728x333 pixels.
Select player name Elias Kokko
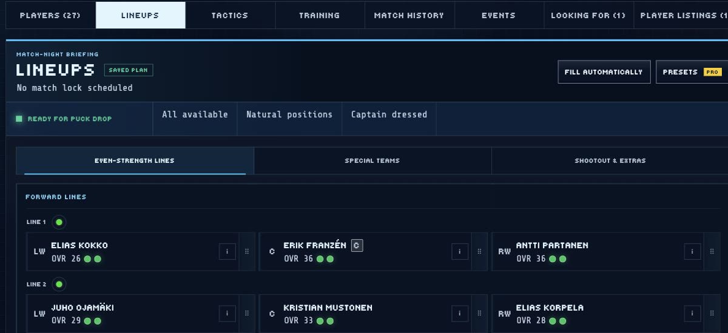(79, 246)
